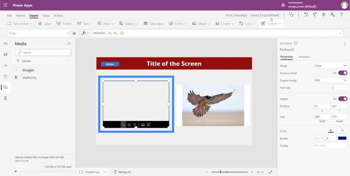Screen dimensions: 350x176
Task: Open the fx formula dropdown
Action: (x=85, y=33)
